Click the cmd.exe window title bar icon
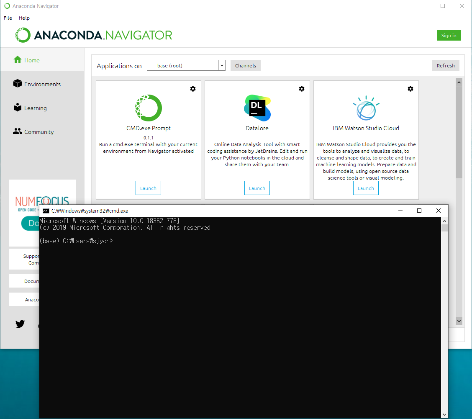Viewport: 472px width, 419px height. point(46,211)
